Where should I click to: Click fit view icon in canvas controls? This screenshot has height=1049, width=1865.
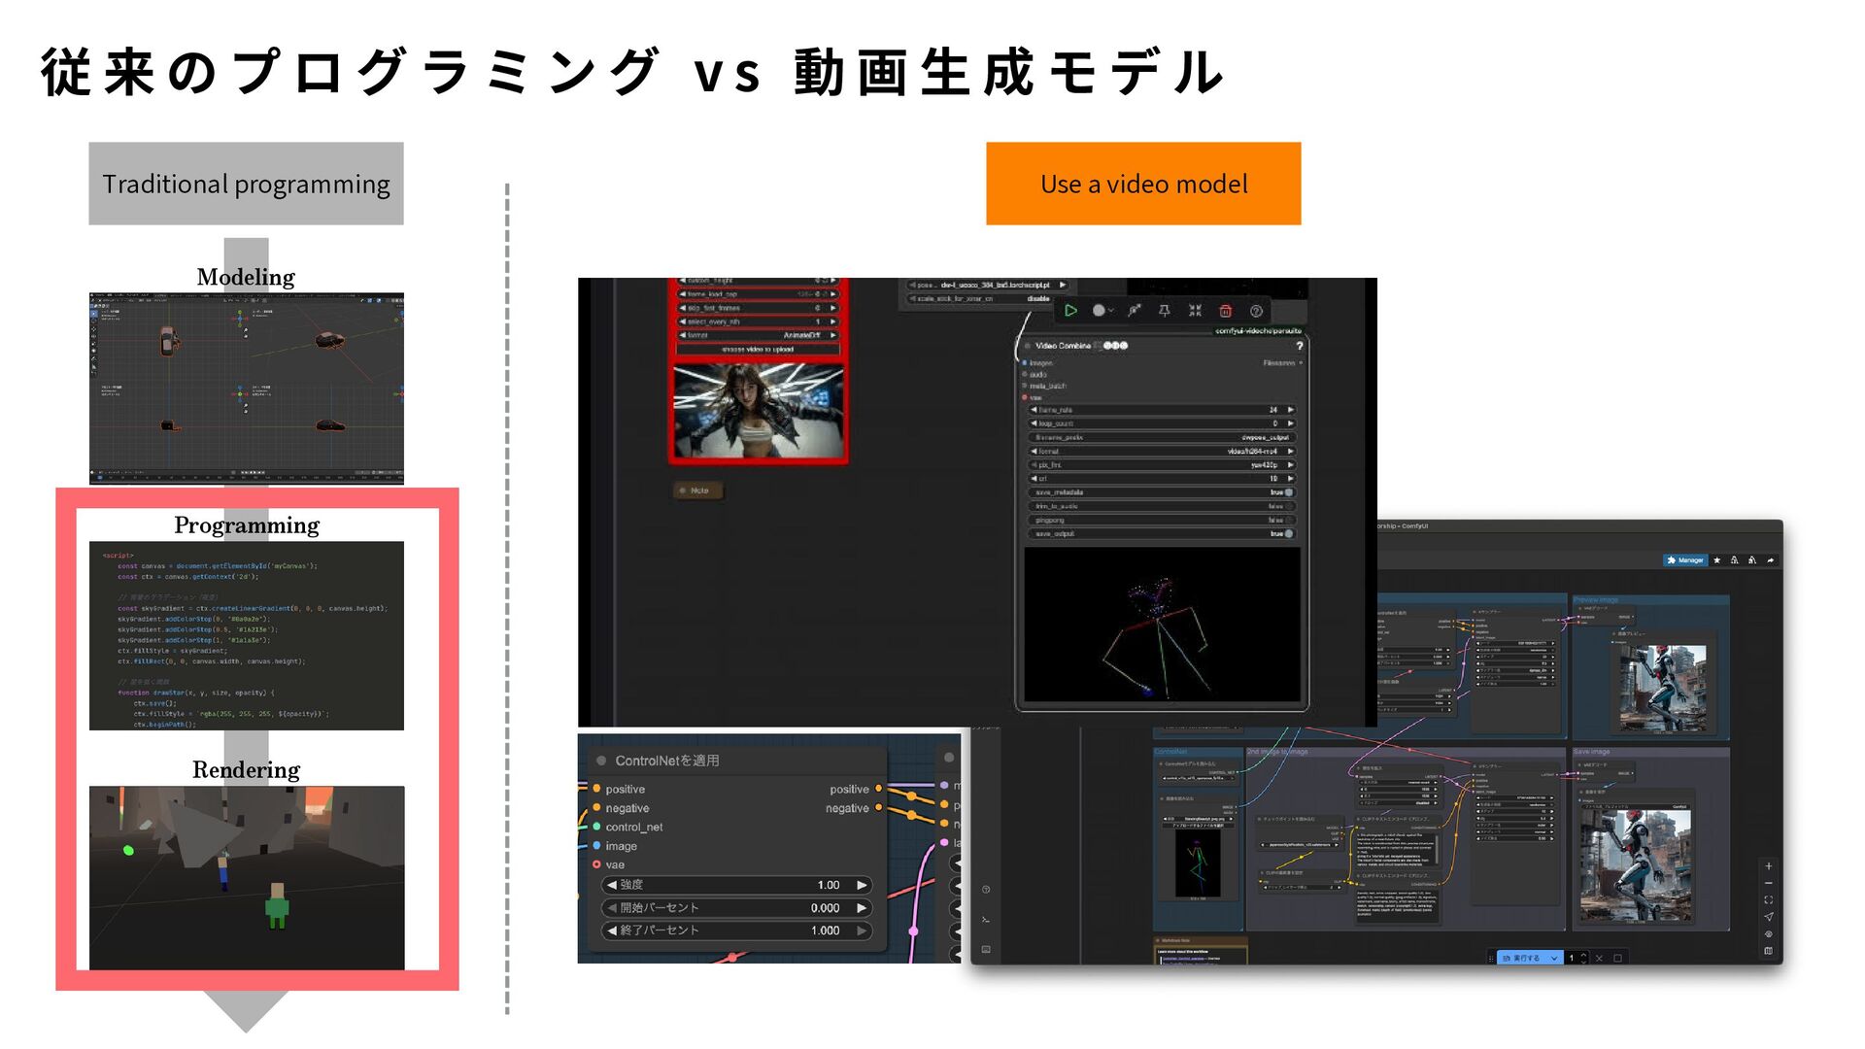(x=1768, y=899)
